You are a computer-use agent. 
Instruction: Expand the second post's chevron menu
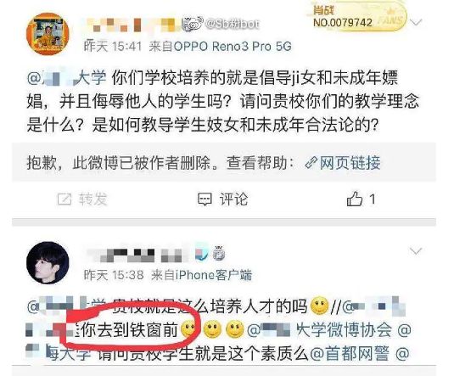(416, 251)
